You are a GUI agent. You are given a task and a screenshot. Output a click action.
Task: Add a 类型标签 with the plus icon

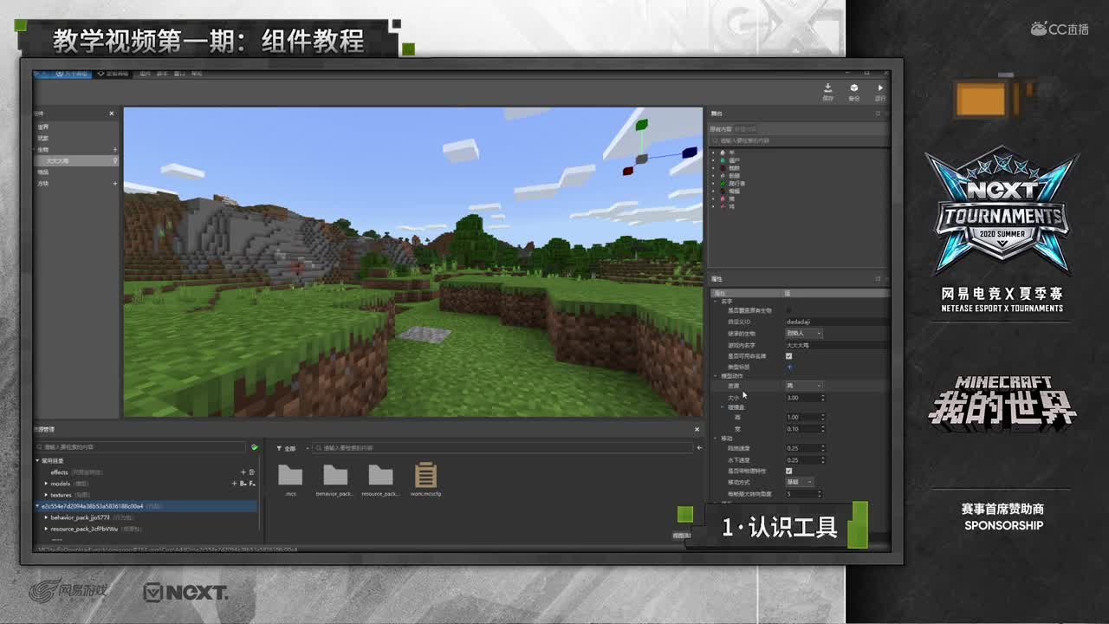[x=788, y=367]
